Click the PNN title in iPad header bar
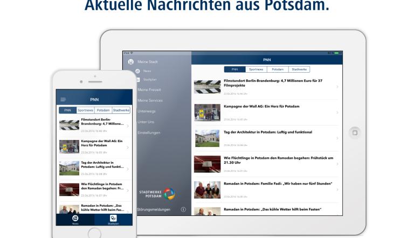414x238 pixels. pos(267,60)
